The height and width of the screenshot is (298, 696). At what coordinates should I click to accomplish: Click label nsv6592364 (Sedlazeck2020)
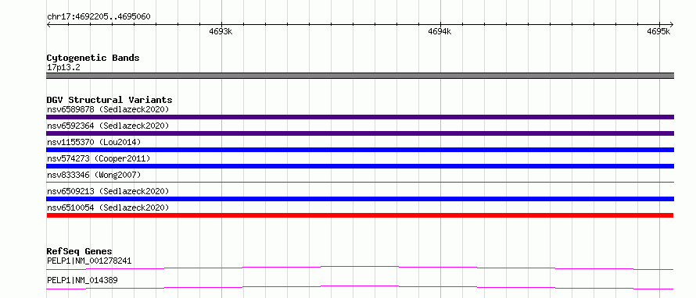coord(108,126)
